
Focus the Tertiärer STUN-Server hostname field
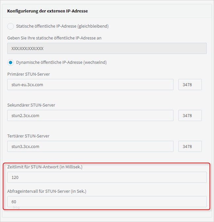click(x=90, y=146)
